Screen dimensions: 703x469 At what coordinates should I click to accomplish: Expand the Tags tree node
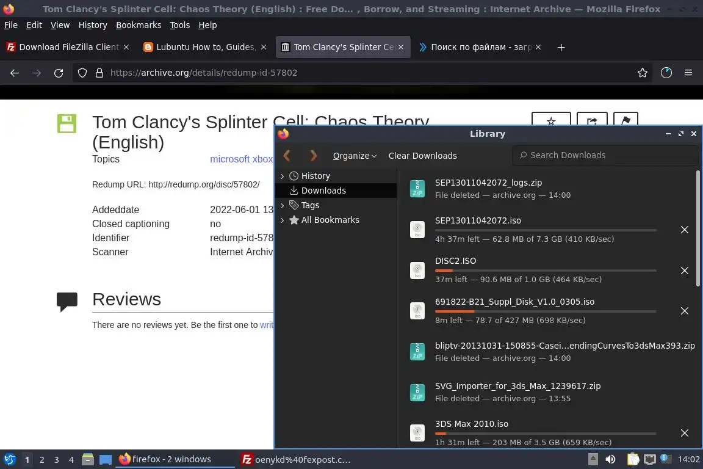pyautogui.click(x=282, y=206)
